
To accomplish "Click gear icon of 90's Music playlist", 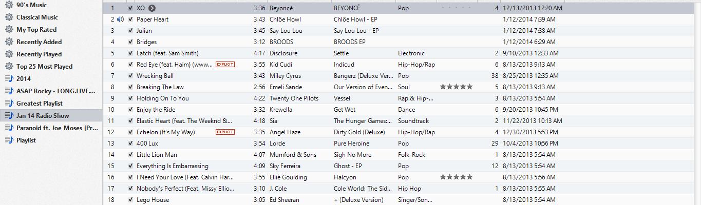I will tap(9, 5).
